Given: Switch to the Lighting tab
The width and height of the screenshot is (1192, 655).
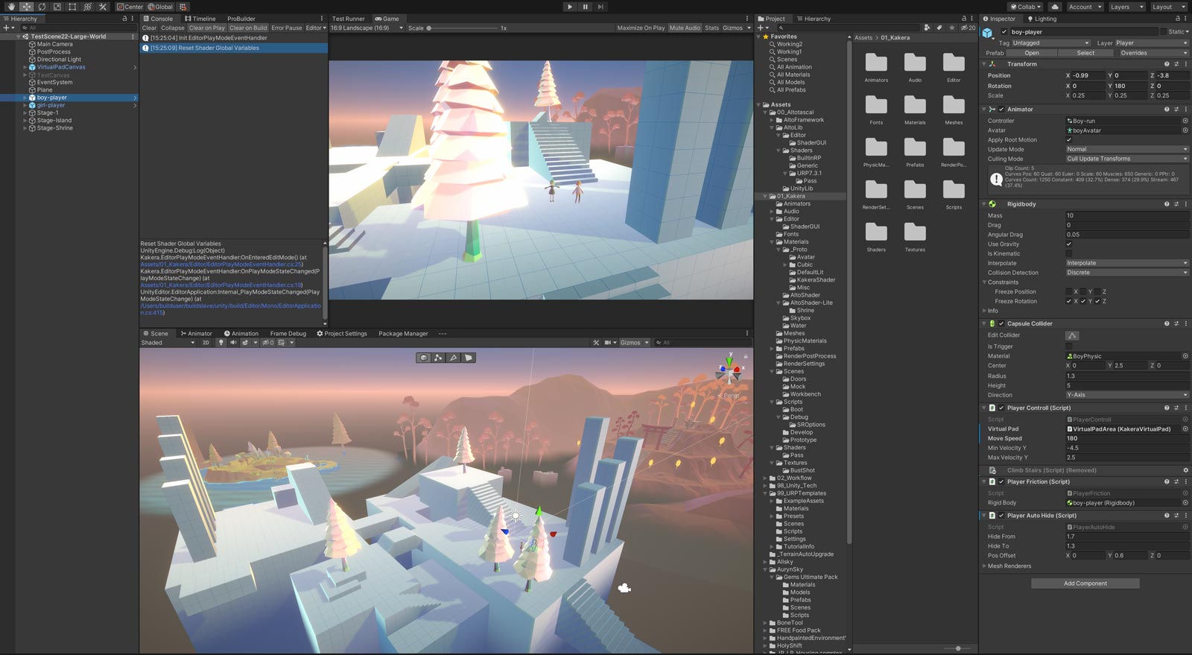Looking at the screenshot, I should point(1042,19).
